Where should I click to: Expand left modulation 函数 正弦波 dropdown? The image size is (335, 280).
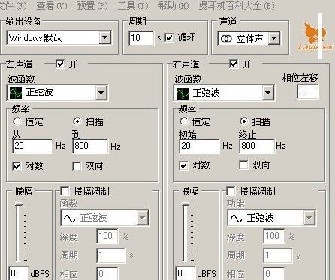tap(143, 218)
